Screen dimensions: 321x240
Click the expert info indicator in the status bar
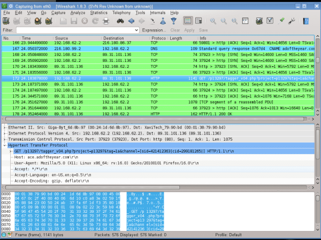coord(4,235)
